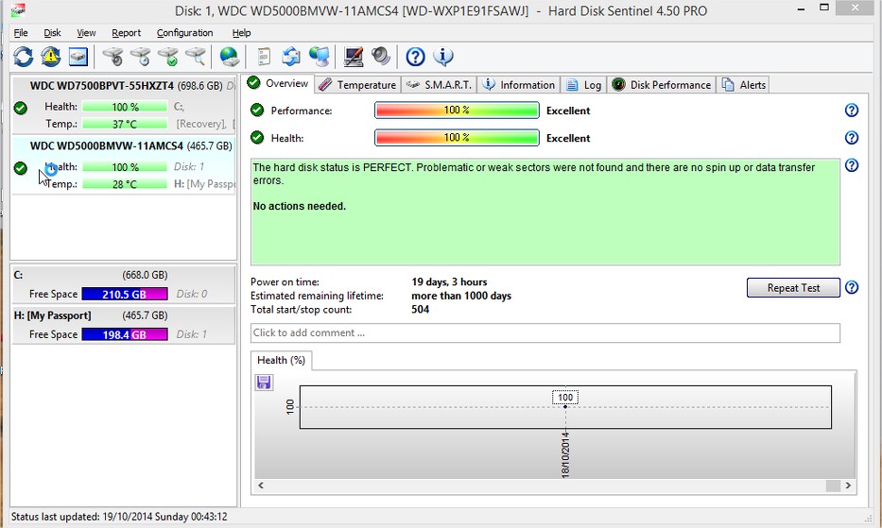Screen dimensions: 882x528
Task: Open the Disk menu
Action: [52, 33]
